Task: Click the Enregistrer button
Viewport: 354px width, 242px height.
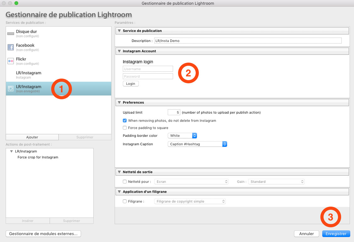Action: [336, 234]
